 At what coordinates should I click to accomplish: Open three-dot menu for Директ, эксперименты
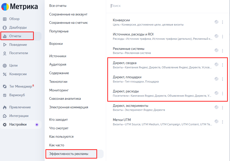(x=222, y=108)
